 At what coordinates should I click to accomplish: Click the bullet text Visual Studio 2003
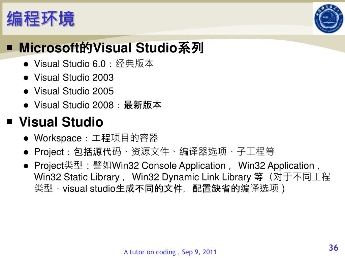[74, 78]
